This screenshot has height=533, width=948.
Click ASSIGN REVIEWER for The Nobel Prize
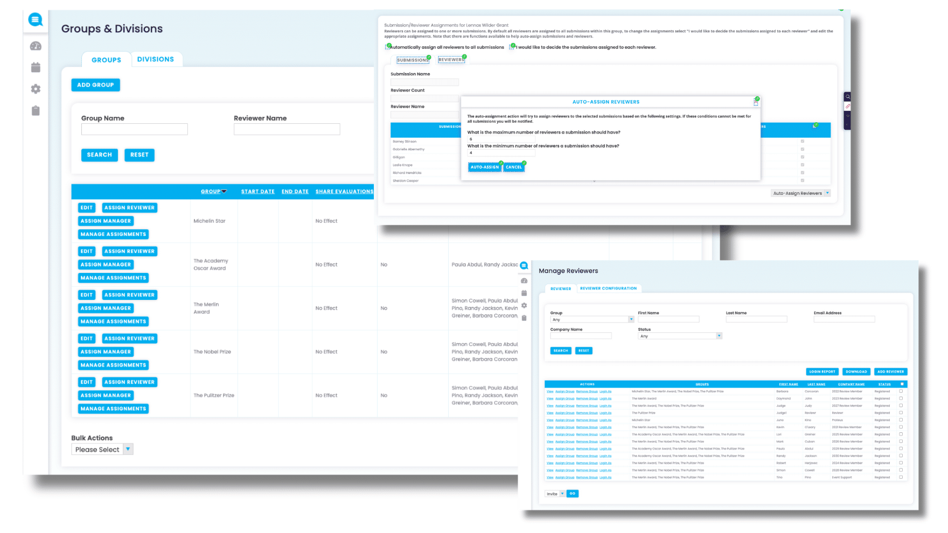tap(129, 339)
